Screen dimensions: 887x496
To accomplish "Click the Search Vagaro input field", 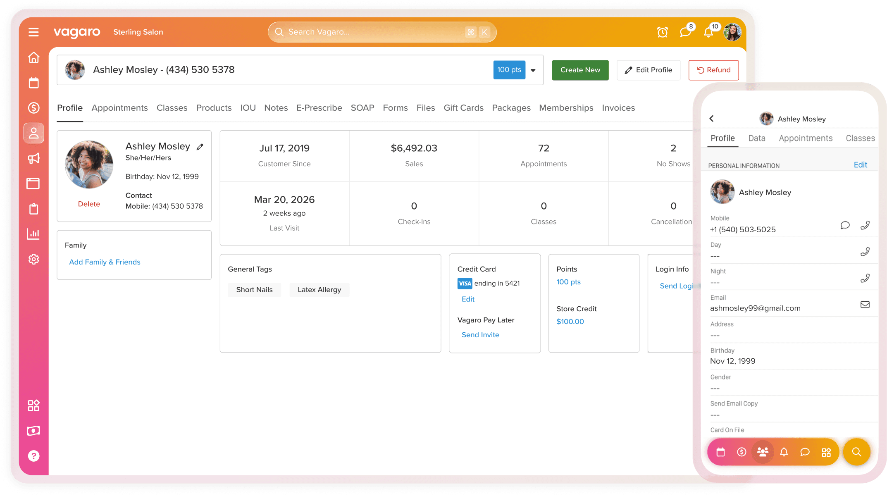I will pyautogui.click(x=372, y=32).
